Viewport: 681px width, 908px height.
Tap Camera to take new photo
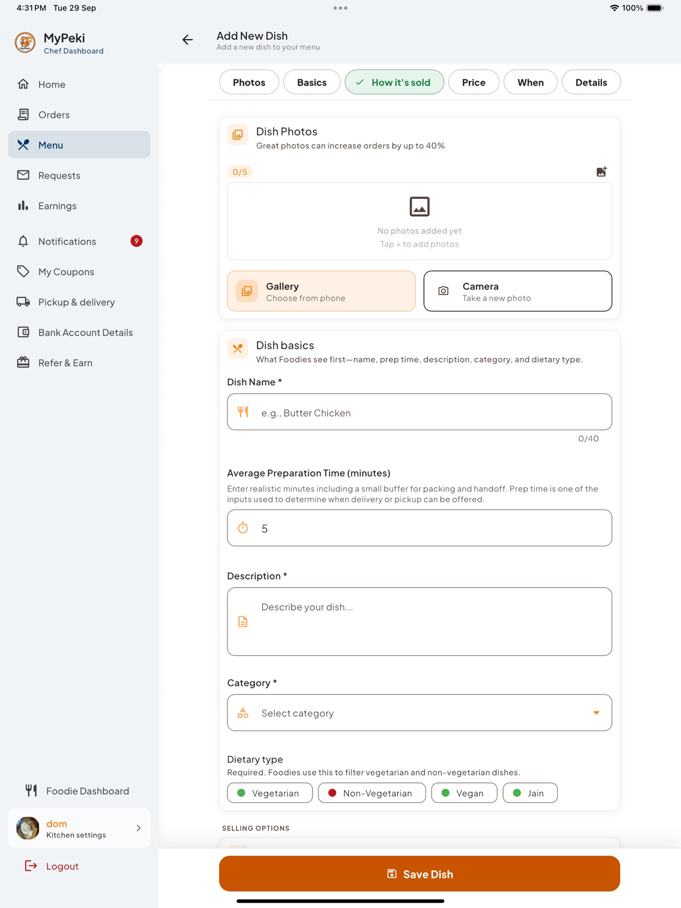tap(518, 291)
